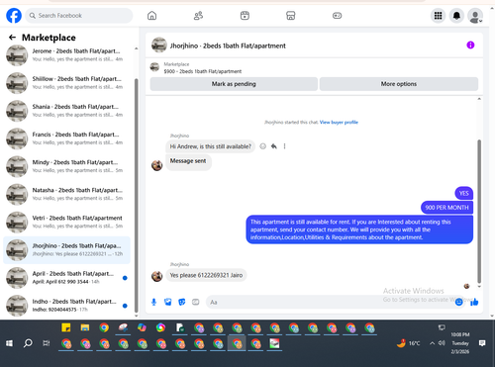
Task: Click the 'Yes please 6122269321 Jairo' message
Action: point(206,275)
